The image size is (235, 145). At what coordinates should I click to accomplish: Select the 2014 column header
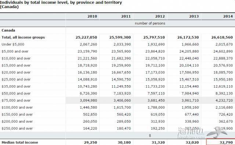[x=228, y=16]
